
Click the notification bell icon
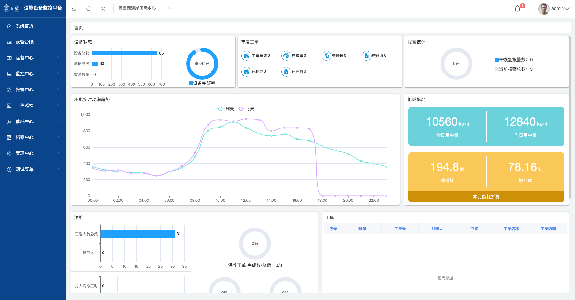pyautogui.click(x=517, y=9)
